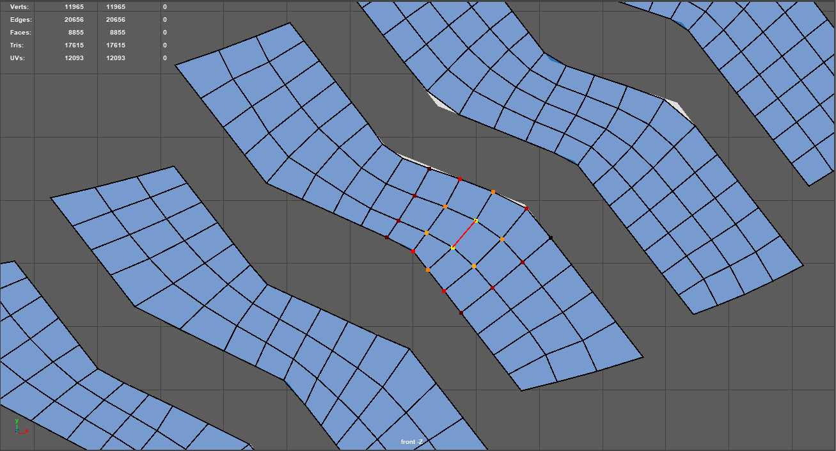Click the Verts label in the HUD
The image size is (836, 451).
pos(20,7)
